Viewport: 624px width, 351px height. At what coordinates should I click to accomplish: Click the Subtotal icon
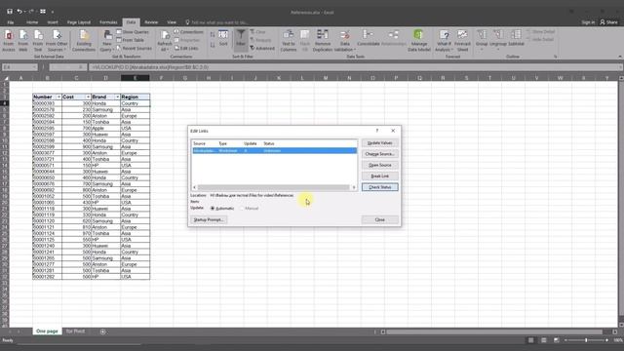516,38
